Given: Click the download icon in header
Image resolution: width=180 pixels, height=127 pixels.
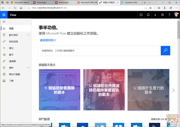Looking at the screenshot, I should tap(155, 15).
